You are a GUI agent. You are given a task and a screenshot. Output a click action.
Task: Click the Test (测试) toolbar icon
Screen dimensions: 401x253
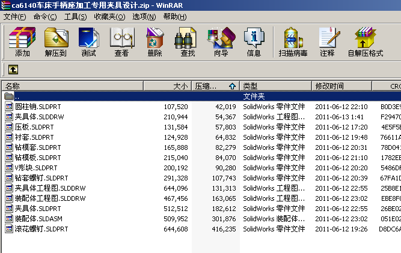[89, 38]
